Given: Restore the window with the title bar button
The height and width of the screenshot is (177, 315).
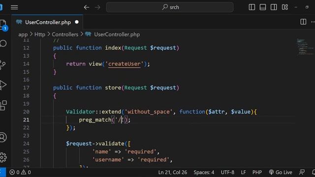Looking at the screenshot, I should click(x=307, y=7).
